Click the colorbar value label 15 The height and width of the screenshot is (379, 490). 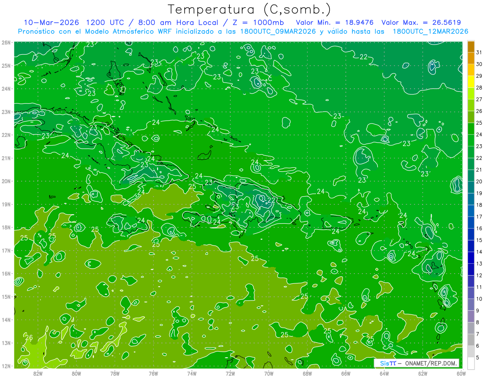(479, 240)
